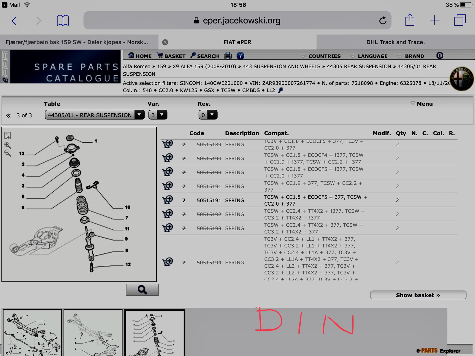475x356 pixels.
Task: Tap the eper.jacekowski.org address bar
Action: point(237,20)
